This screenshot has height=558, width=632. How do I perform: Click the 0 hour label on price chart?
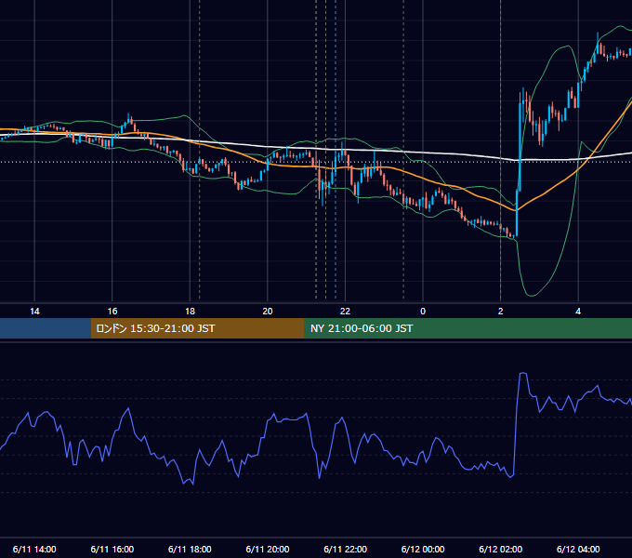pyautogui.click(x=423, y=312)
